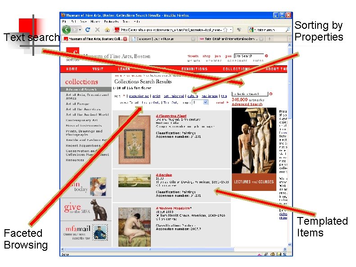Sort results by has image

coord(210,96)
